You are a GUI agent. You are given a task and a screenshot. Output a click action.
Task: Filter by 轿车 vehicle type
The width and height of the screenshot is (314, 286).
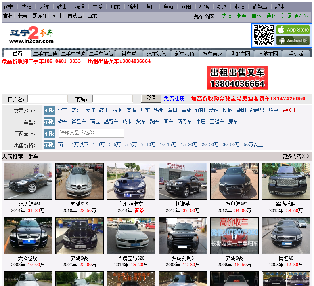coord(63,122)
